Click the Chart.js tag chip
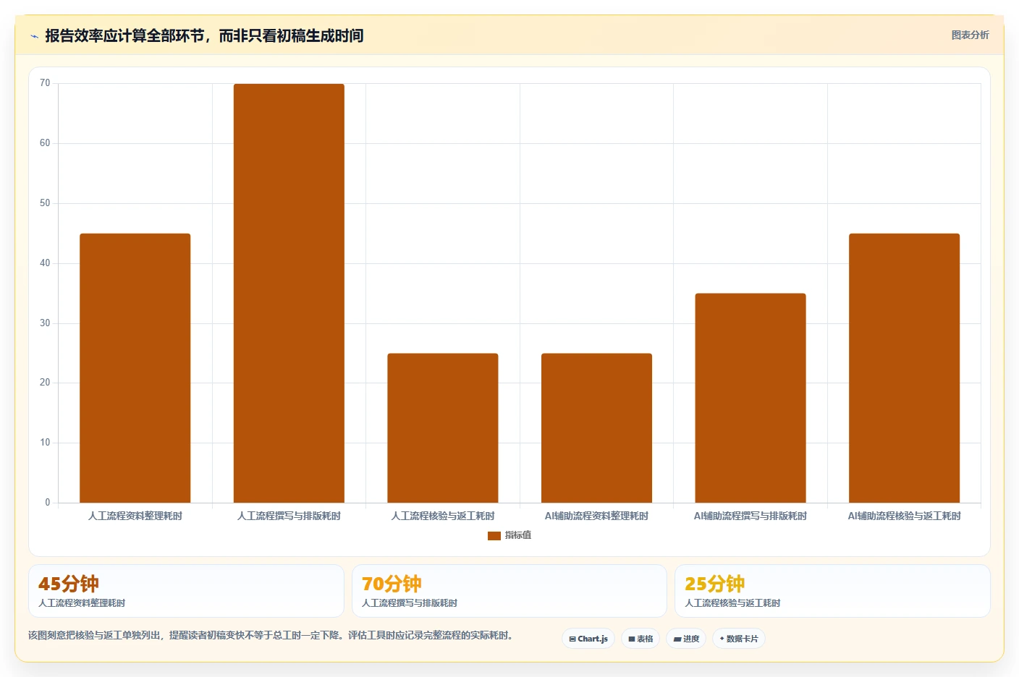1019x677 pixels. point(588,639)
